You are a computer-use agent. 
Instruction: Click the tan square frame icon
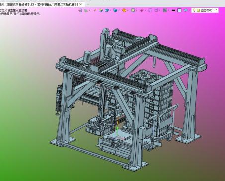coord(133,10)
